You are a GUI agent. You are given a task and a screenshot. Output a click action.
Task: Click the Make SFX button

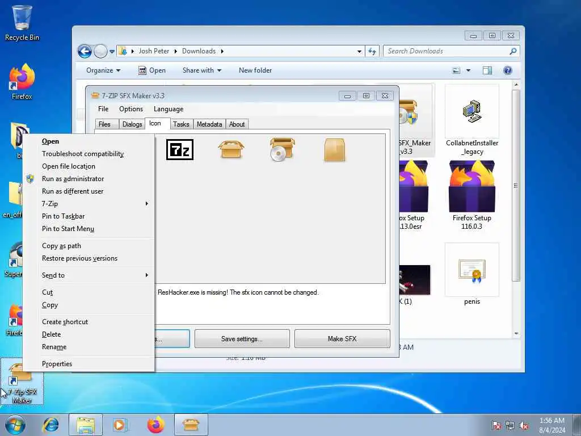coord(342,339)
